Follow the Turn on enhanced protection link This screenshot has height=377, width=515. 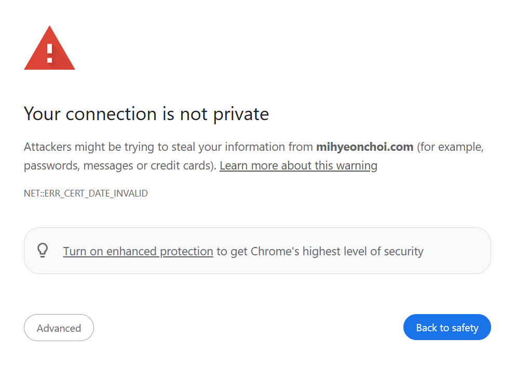[x=138, y=251]
